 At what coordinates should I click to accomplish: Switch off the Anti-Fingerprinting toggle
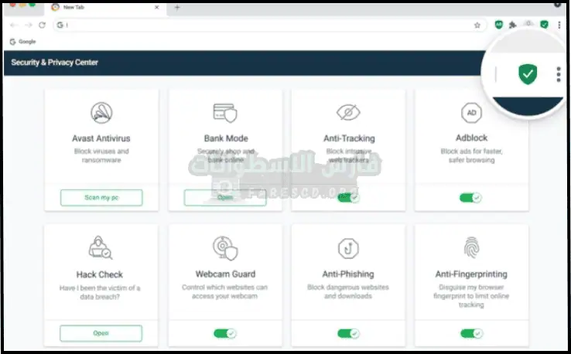470,333
